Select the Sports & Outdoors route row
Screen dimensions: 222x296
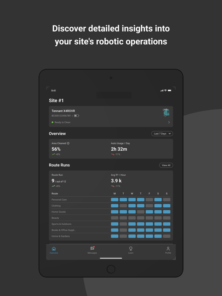click(111, 224)
